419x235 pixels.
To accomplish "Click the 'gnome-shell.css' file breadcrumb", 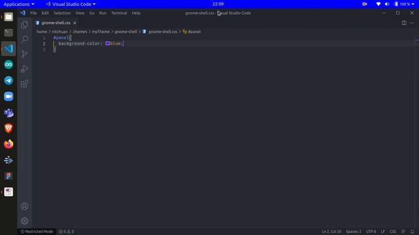I will pyautogui.click(x=163, y=31).
